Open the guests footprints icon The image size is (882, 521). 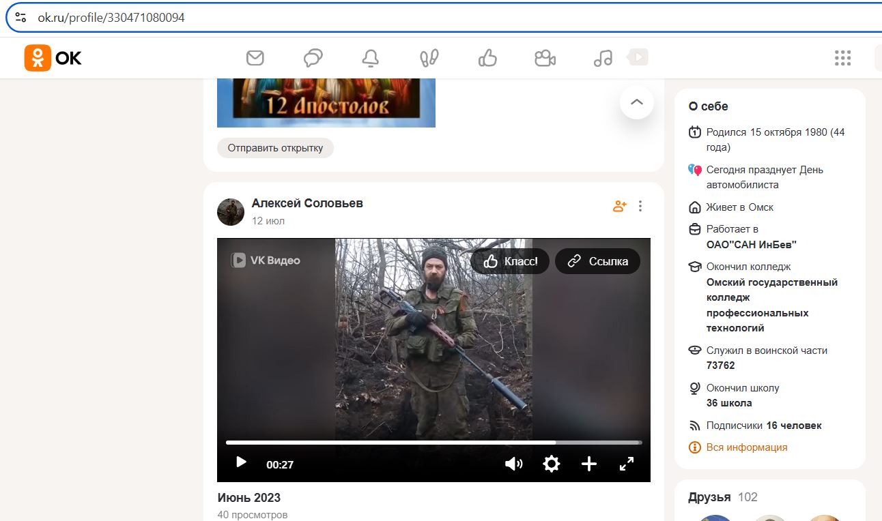pyautogui.click(x=429, y=58)
